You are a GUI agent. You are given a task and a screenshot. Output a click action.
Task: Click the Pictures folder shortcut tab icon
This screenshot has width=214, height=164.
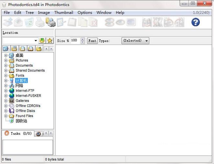coord(14,49)
